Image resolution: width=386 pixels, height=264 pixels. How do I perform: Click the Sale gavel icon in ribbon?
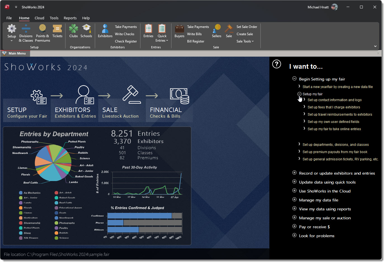click(229, 31)
